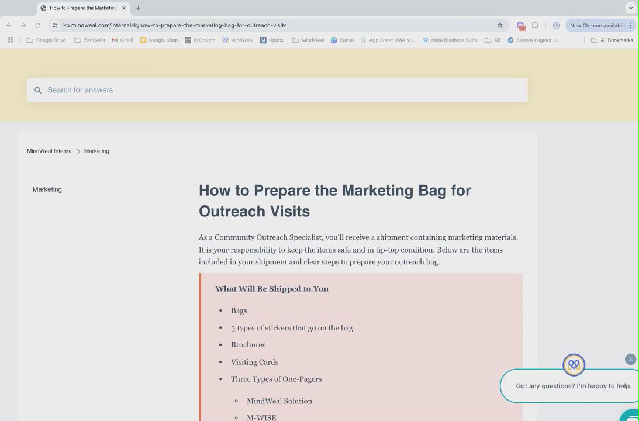The height and width of the screenshot is (421, 639).
Task: Click the 3 types of stickers item
Action: [x=292, y=327]
